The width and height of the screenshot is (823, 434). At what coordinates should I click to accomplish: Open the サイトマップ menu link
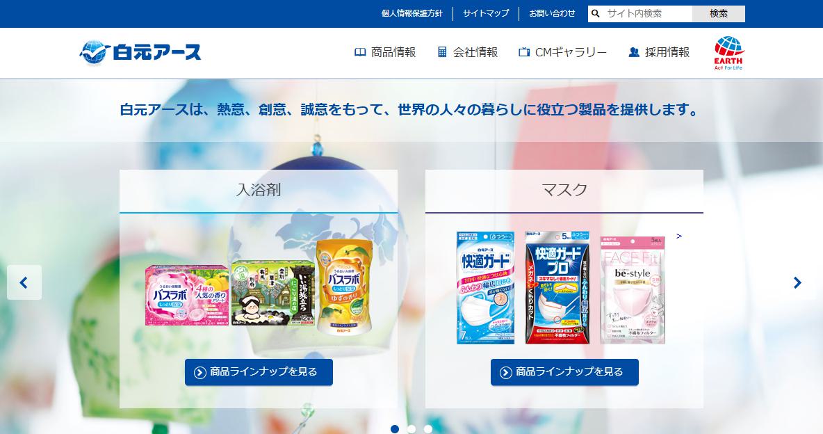pyautogui.click(x=485, y=14)
